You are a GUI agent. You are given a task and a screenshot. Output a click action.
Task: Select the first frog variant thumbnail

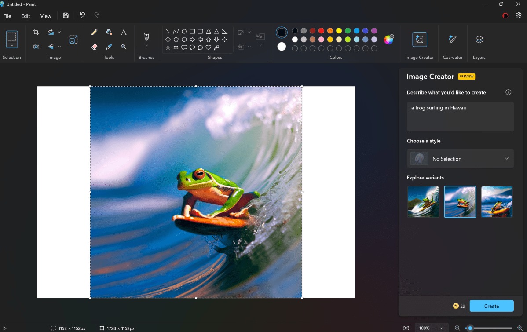423,202
